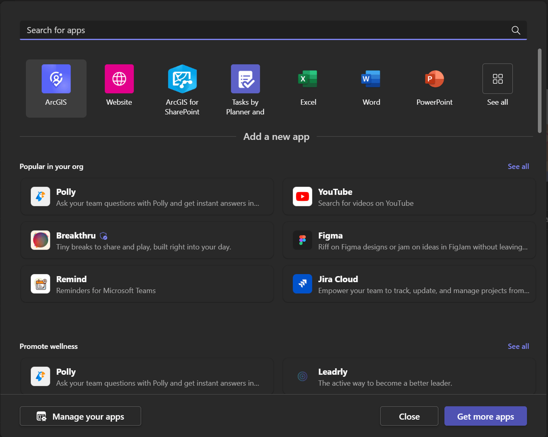Choose ArcGIS for SharePoint app
The image size is (548, 437).
[182, 88]
